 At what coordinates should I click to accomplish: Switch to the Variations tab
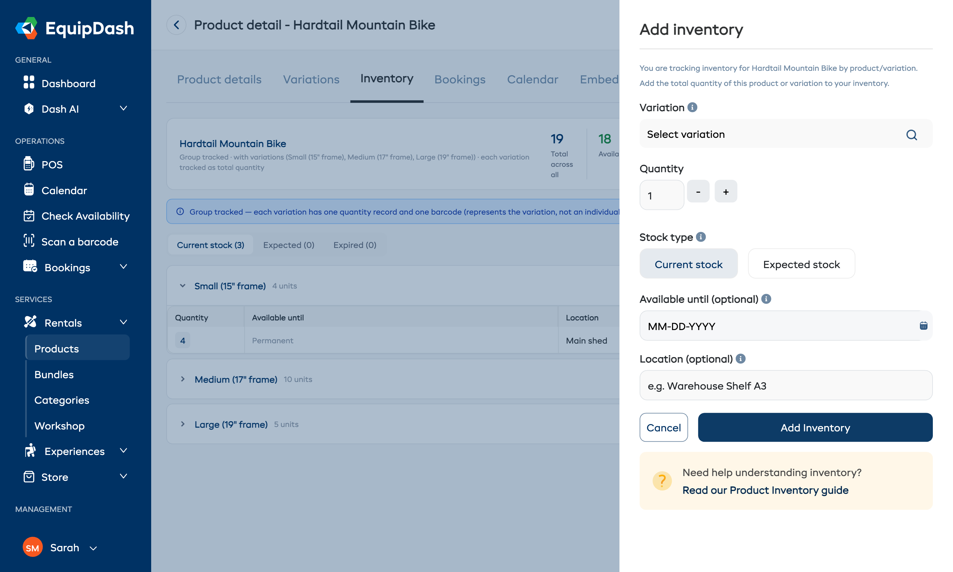click(x=311, y=79)
